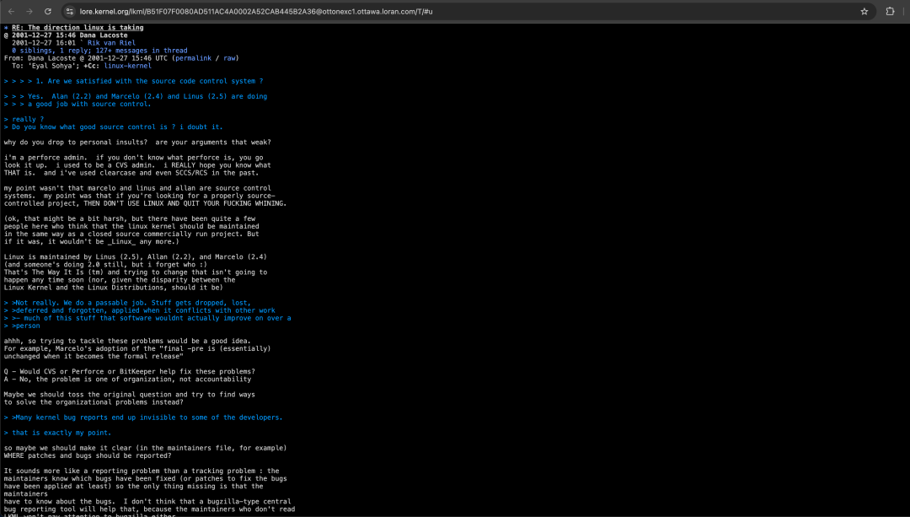Screen dimensions: 910x517
Task: Click the quote 'Do you know what good source control is'
Action: [113, 127]
